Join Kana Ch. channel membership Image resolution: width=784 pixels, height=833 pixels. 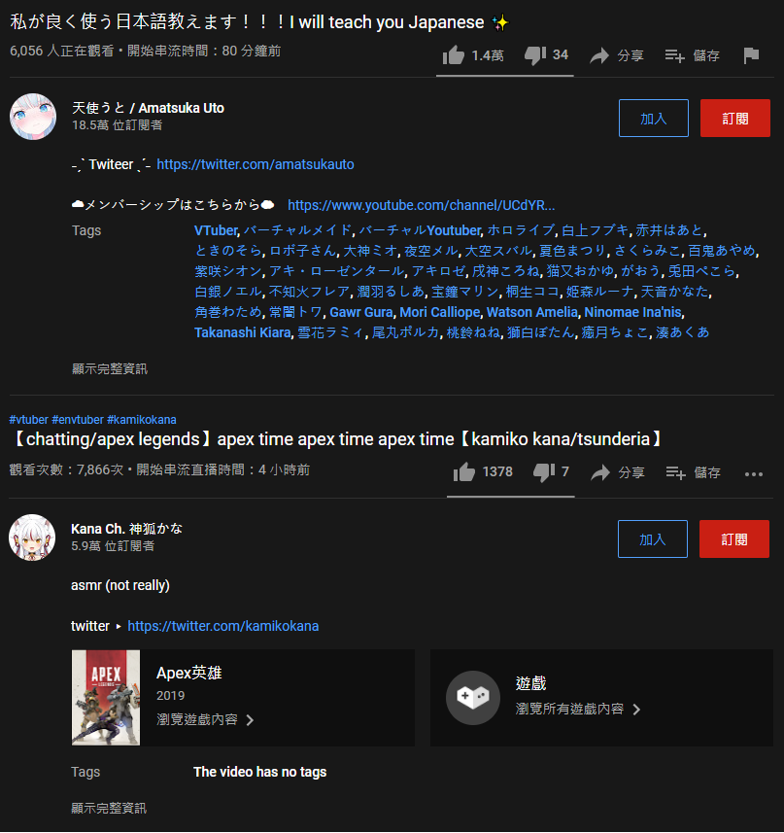click(652, 538)
